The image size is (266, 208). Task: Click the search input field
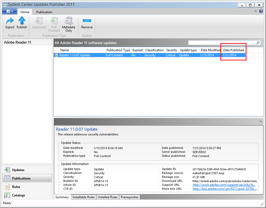[x=222, y=42]
